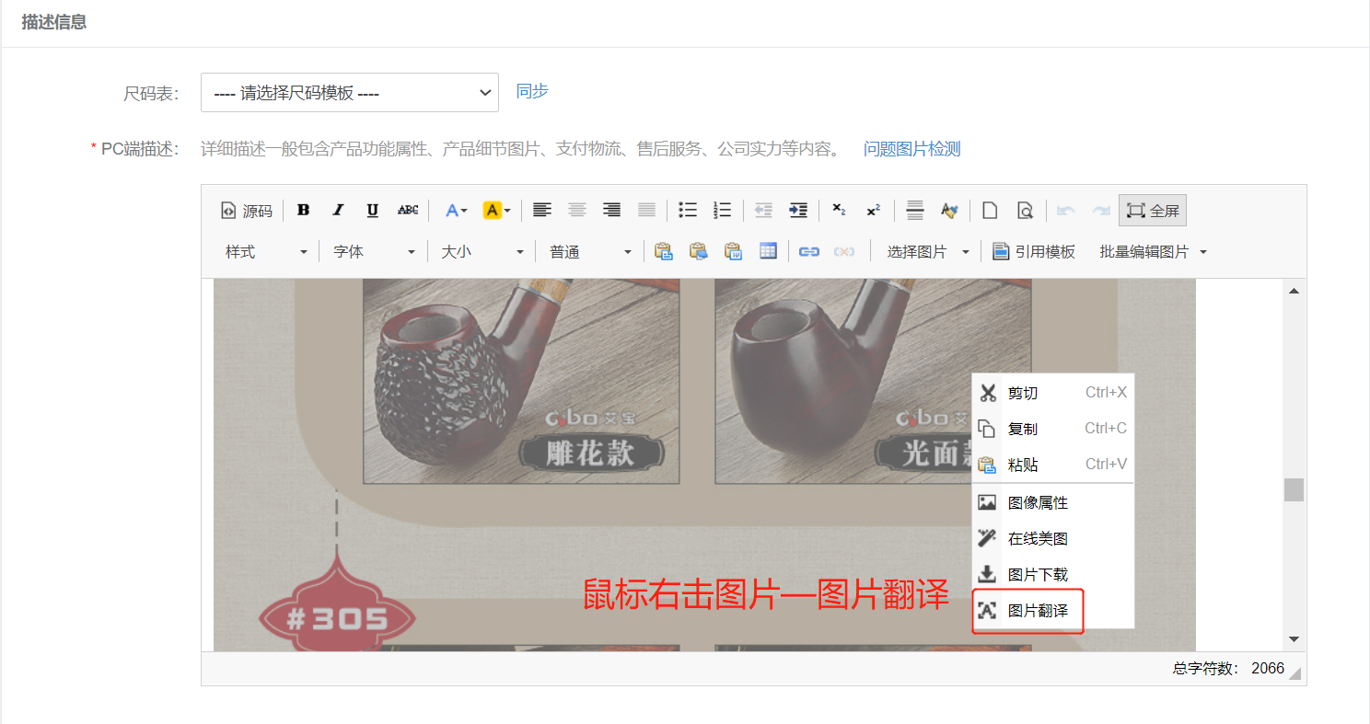Viewport: 1370px width, 724px height.
Task: Open the 大小 size dropdown
Action: click(x=482, y=251)
